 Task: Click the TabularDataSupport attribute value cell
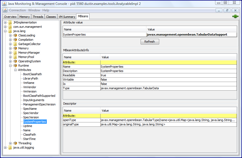(191, 35)
